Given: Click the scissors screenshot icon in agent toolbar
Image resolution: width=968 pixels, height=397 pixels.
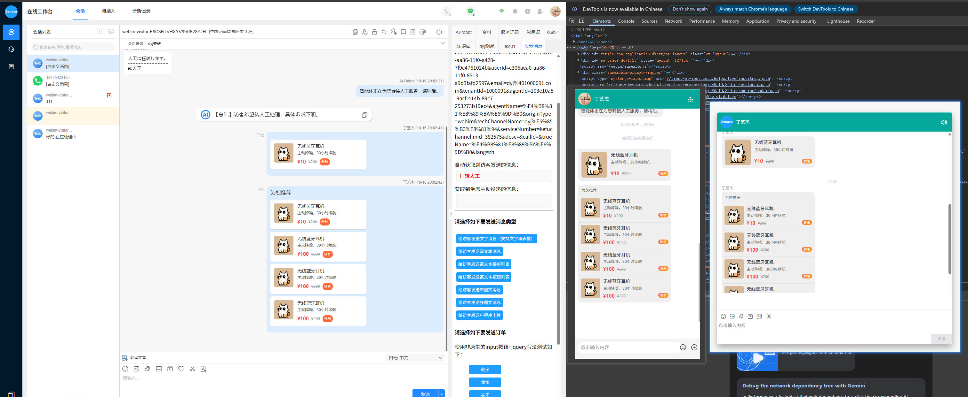Looking at the screenshot, I should [x=192, y=369].
